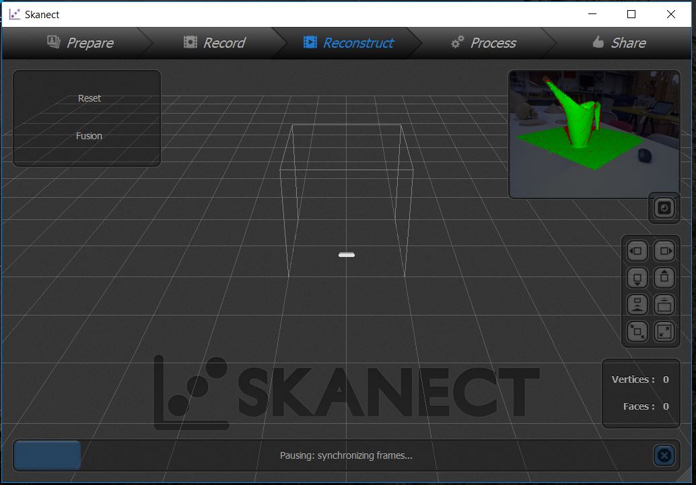Switch to the Record tab
696x485 pixels.
click(x=215, y=42)
